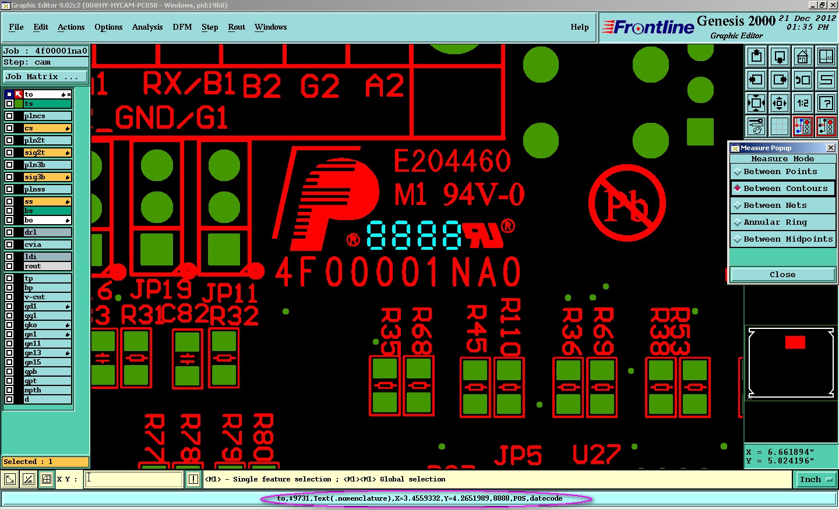Click the pan right view icon
Screen dimensions: 839x510
point(780,80)
